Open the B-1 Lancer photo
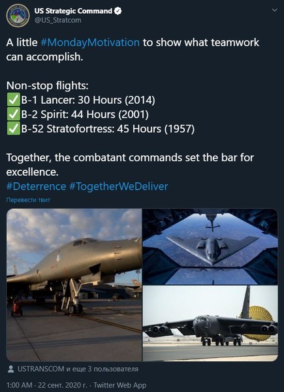 tap(74, 285)
